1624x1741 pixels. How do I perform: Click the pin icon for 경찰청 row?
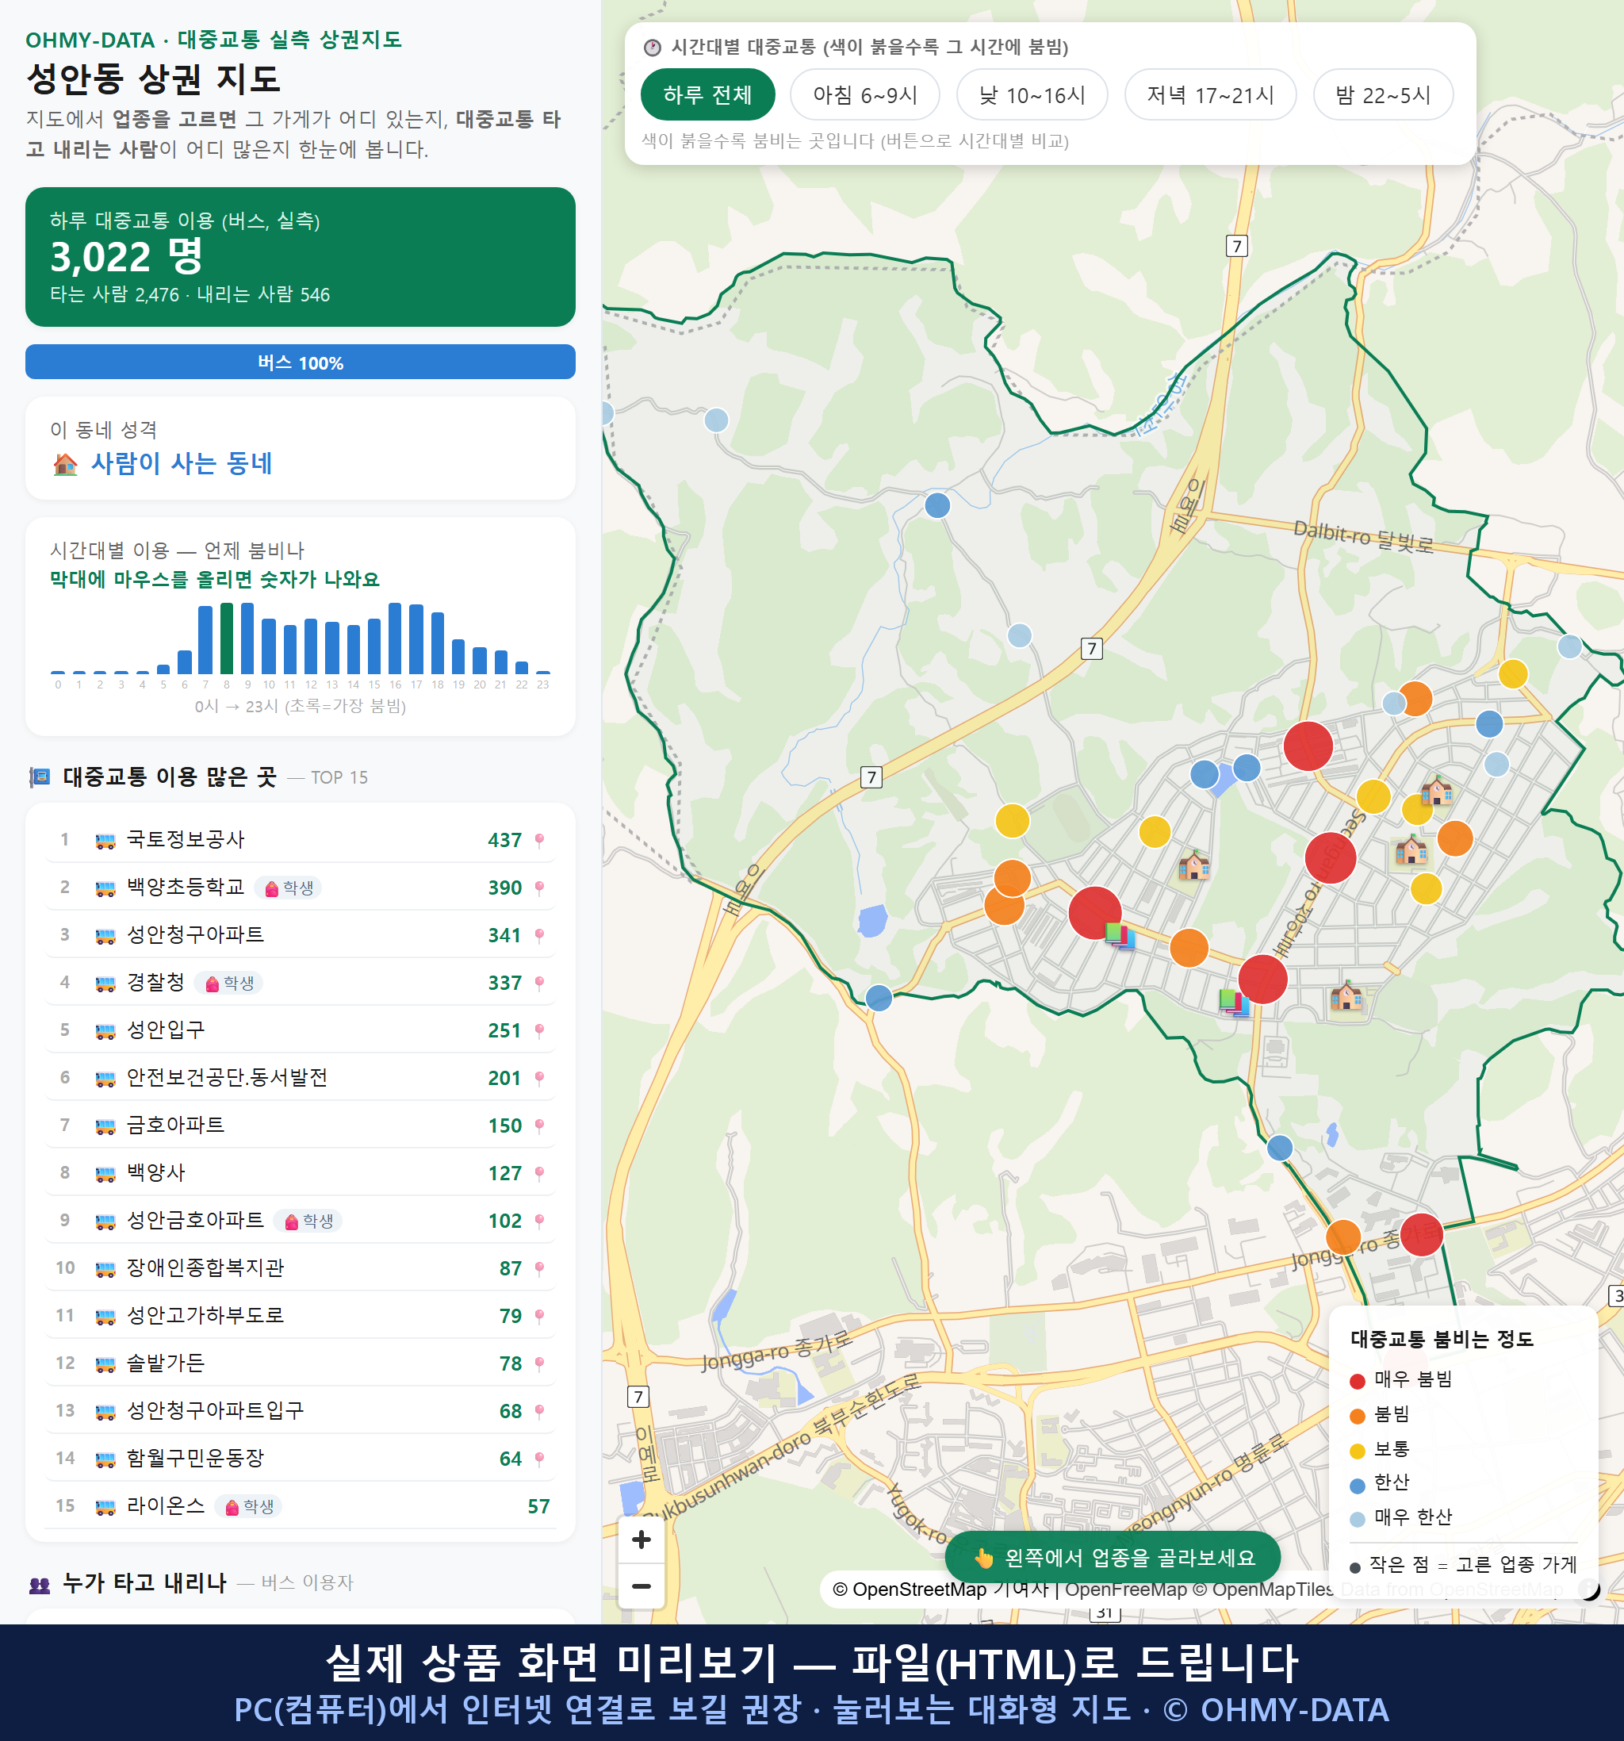(539, 984)
